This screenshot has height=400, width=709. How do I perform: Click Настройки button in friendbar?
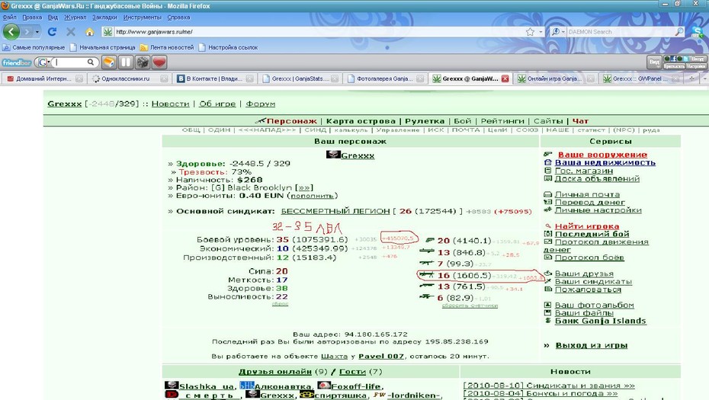click(x=696, y=66)
